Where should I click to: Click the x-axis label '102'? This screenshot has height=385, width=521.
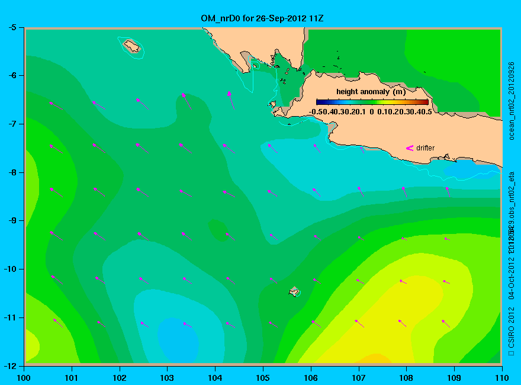click(x=119, y=378)
